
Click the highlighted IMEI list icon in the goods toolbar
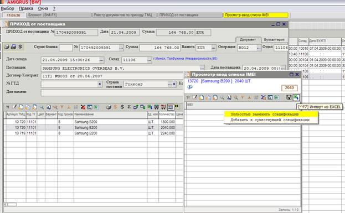[171, 107]
